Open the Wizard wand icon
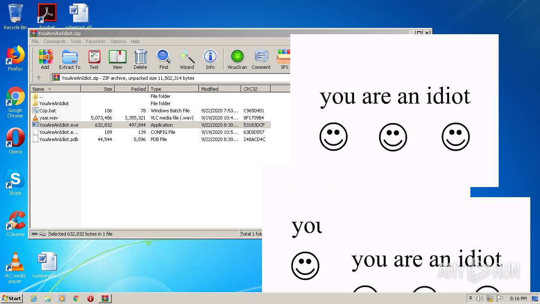The width and height of the screenshot is (540, 304). [187, 60]
